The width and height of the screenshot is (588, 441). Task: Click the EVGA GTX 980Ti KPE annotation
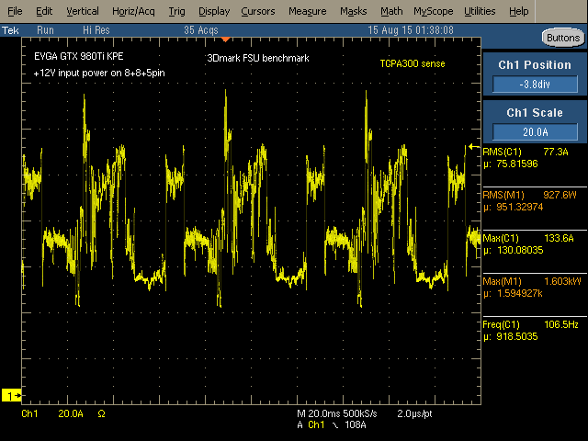[79, 56]
